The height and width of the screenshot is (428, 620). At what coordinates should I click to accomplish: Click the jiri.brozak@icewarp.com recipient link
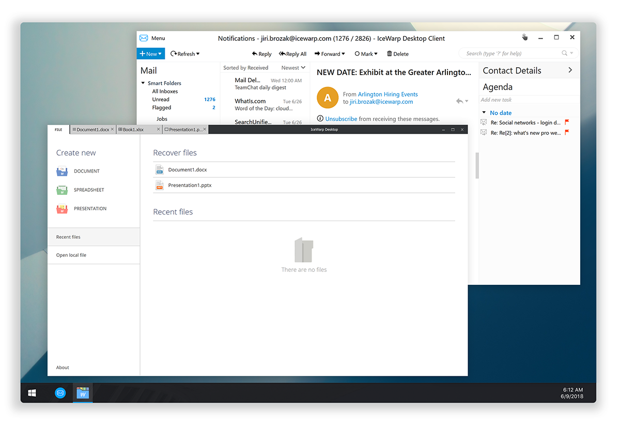[x=381, y=102]
